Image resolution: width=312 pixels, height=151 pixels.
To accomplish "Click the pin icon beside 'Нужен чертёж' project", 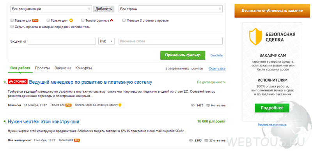I will tap(5, 121).
